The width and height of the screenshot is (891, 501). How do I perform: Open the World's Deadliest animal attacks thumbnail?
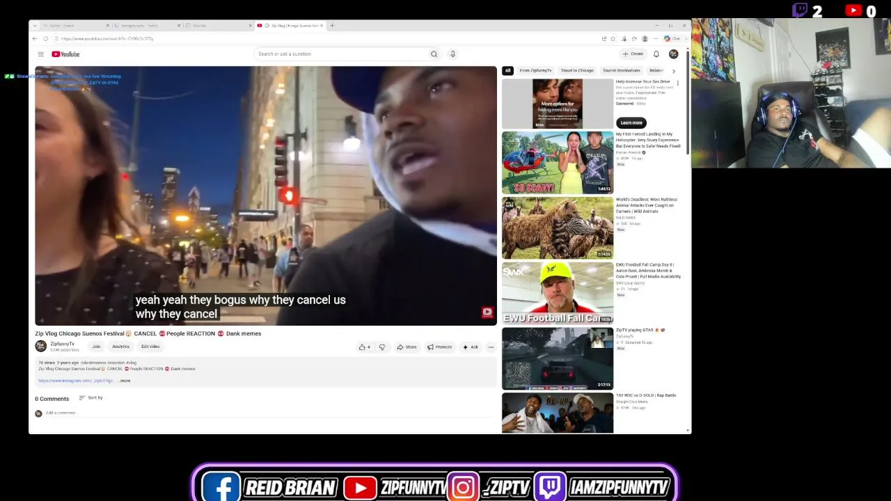pyautogui.click(x=558, y=228)
